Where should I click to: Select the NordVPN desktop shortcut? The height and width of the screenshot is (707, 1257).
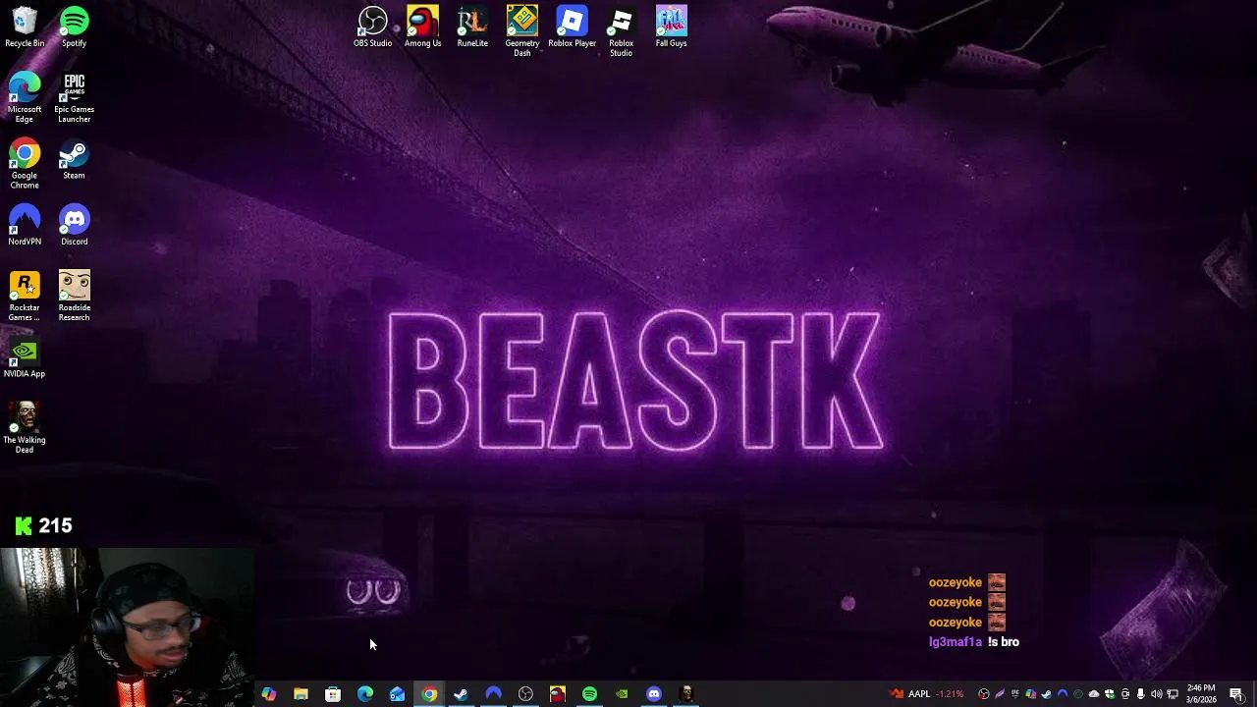click(25, 225)
